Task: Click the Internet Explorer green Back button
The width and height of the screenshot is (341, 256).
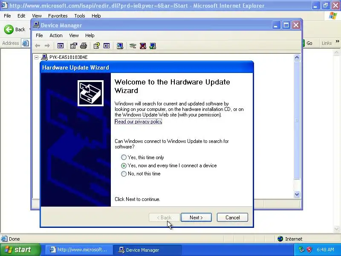Action: (9, 29)
